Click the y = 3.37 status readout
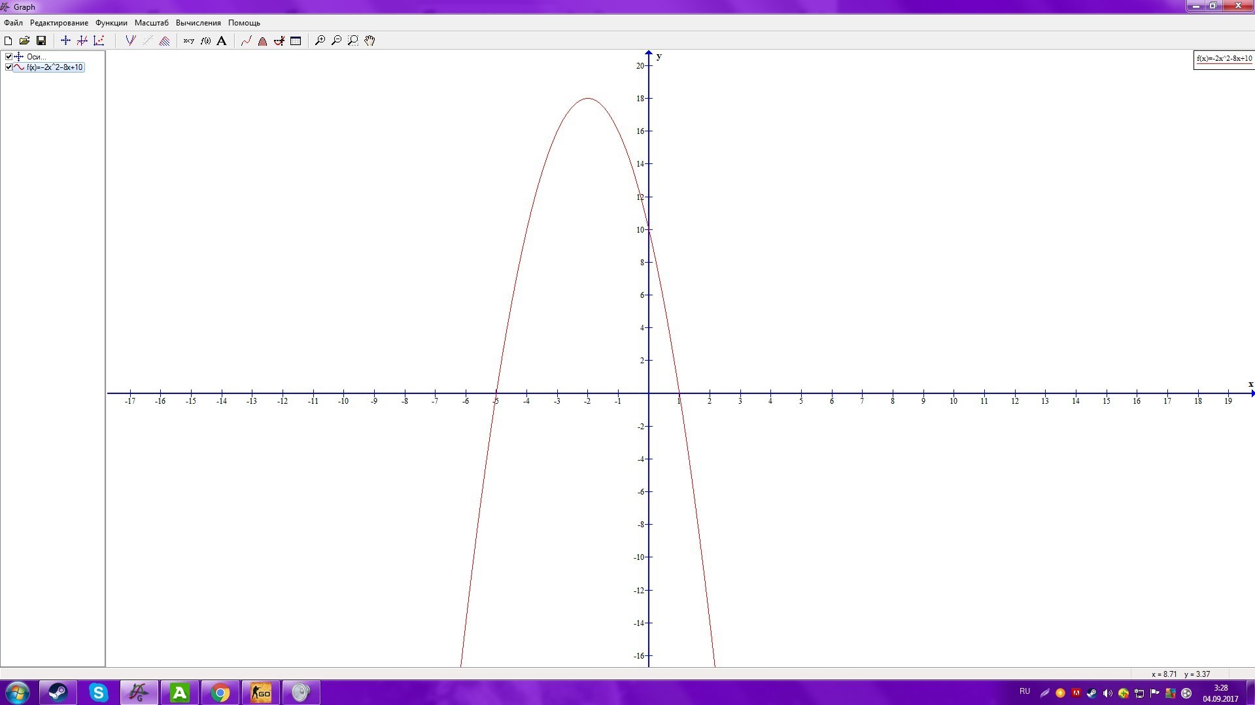Viewport: 1255px width, 705px height. click(1197, 674)
